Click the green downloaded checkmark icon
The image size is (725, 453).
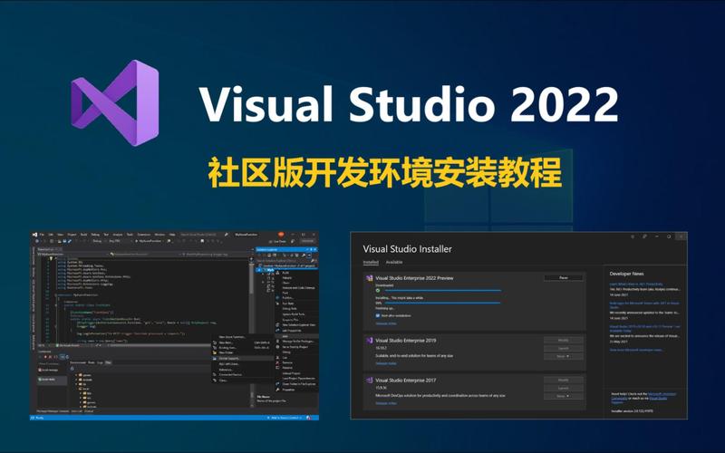pyautogui.click(x=378, y=290)
